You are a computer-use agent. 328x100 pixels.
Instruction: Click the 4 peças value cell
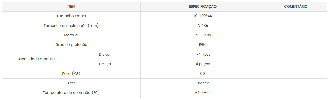click(x=203, y=64)
